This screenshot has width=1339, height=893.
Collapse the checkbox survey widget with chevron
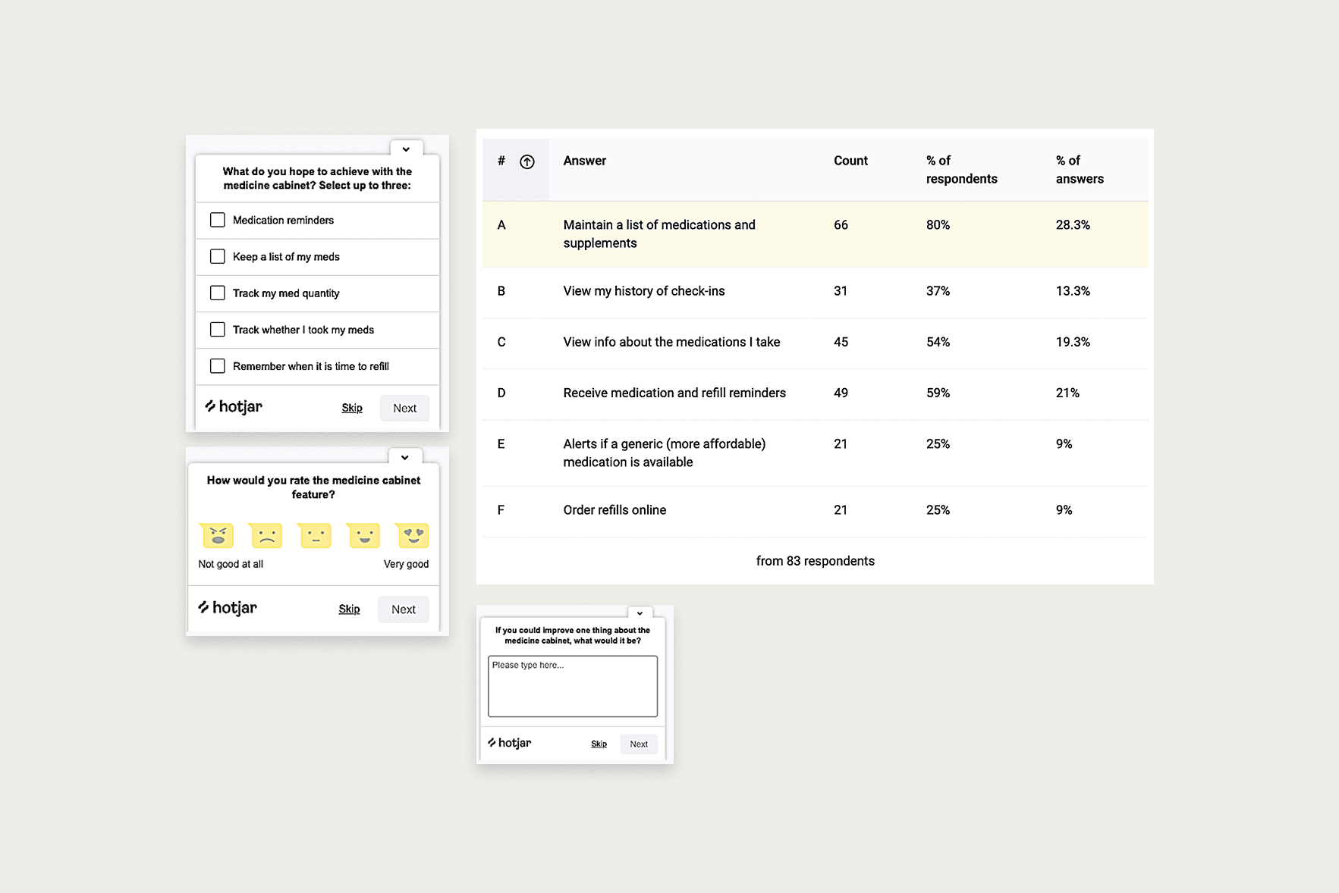(x=406, y=149)
